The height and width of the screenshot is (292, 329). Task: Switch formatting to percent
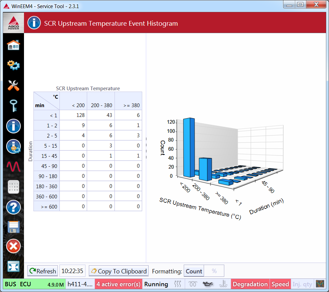click(x=214, y=271)
